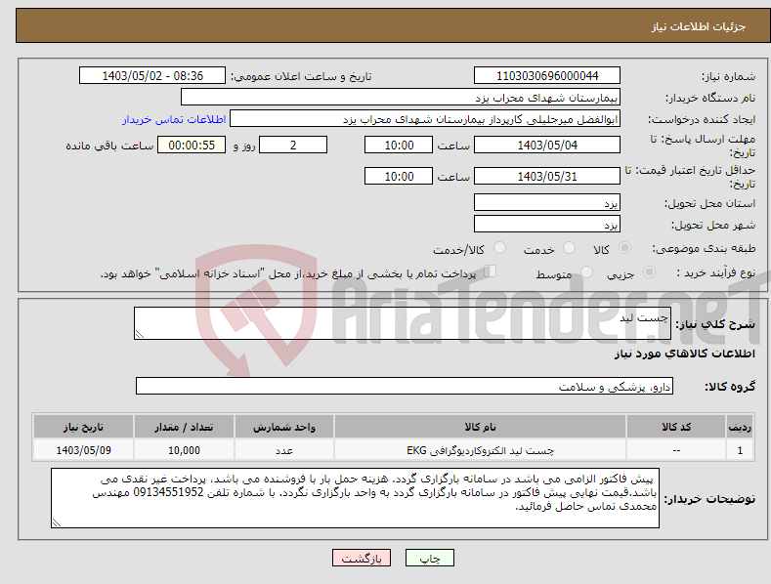This screenshot has height=584, width=771.
Task: Select the کالا radio button
Action: [624, 248]
